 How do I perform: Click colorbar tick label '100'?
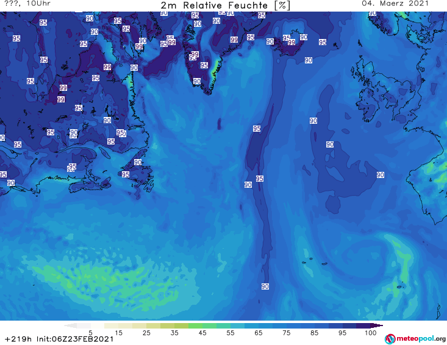click(370, 333)
